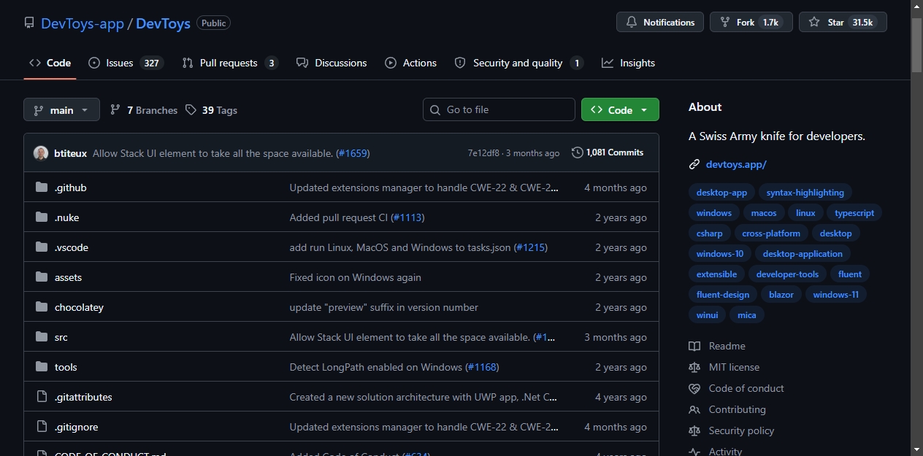Open the Issues tab
The height and width of the screenshot is (456, 923).
126,63
